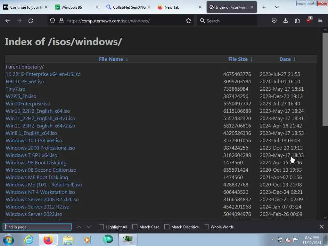Screen dimensions: 328x246
Task: Download Tiny7.iso file
Action: (x=15, y=89)
